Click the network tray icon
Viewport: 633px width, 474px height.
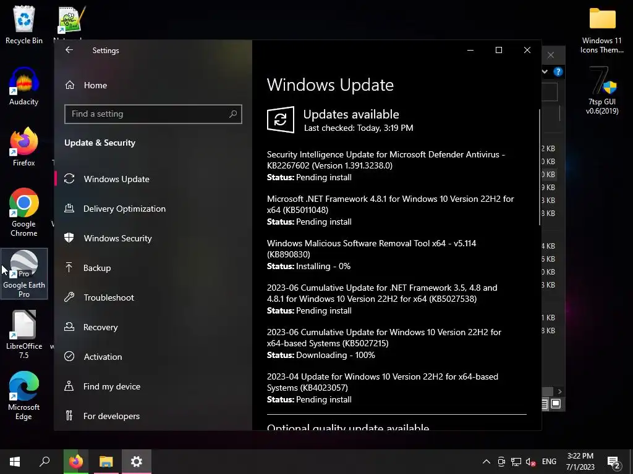(516, 462)
